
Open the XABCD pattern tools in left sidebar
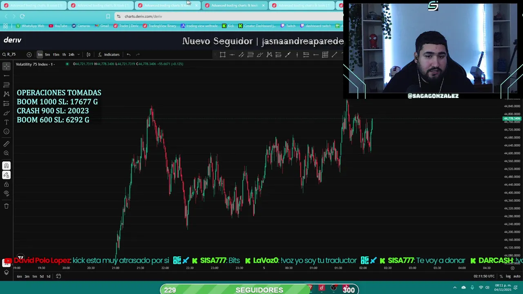coord(6,94)
